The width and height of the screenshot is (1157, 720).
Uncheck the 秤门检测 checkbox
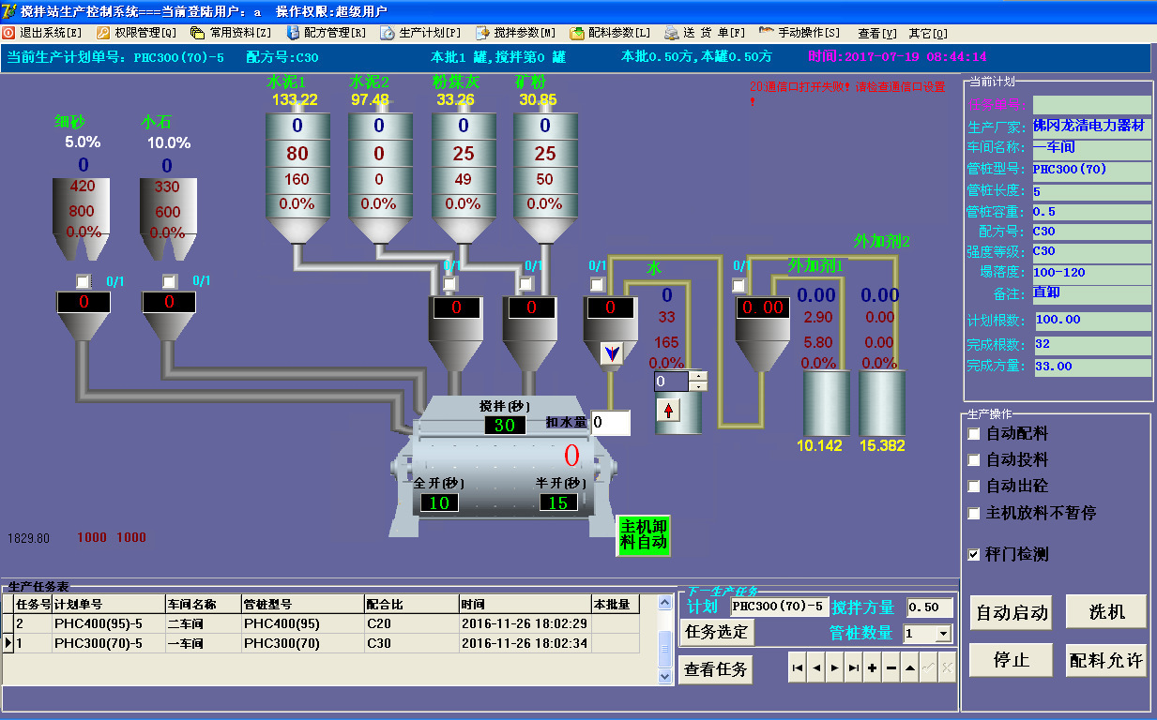(974, 554)
